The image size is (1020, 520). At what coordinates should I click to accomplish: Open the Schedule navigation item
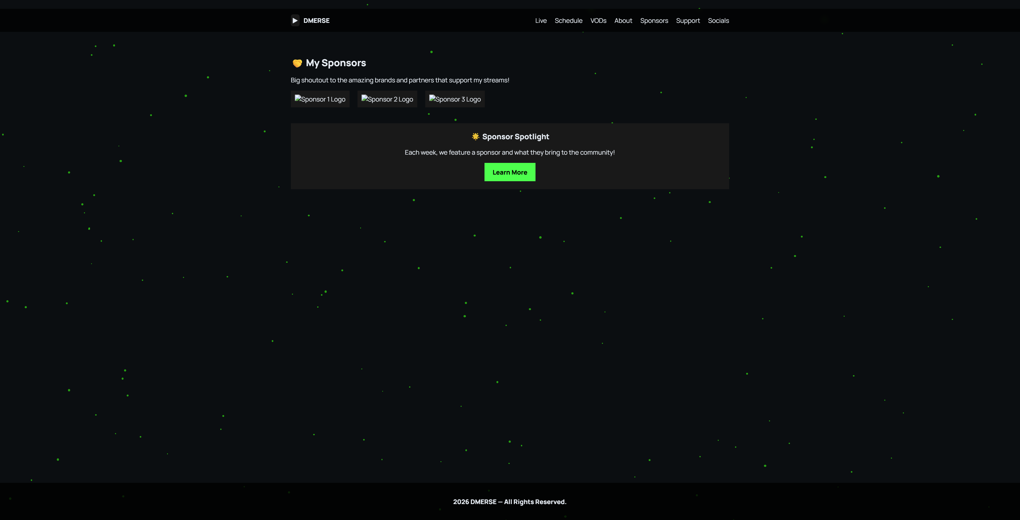click(569, 20)
